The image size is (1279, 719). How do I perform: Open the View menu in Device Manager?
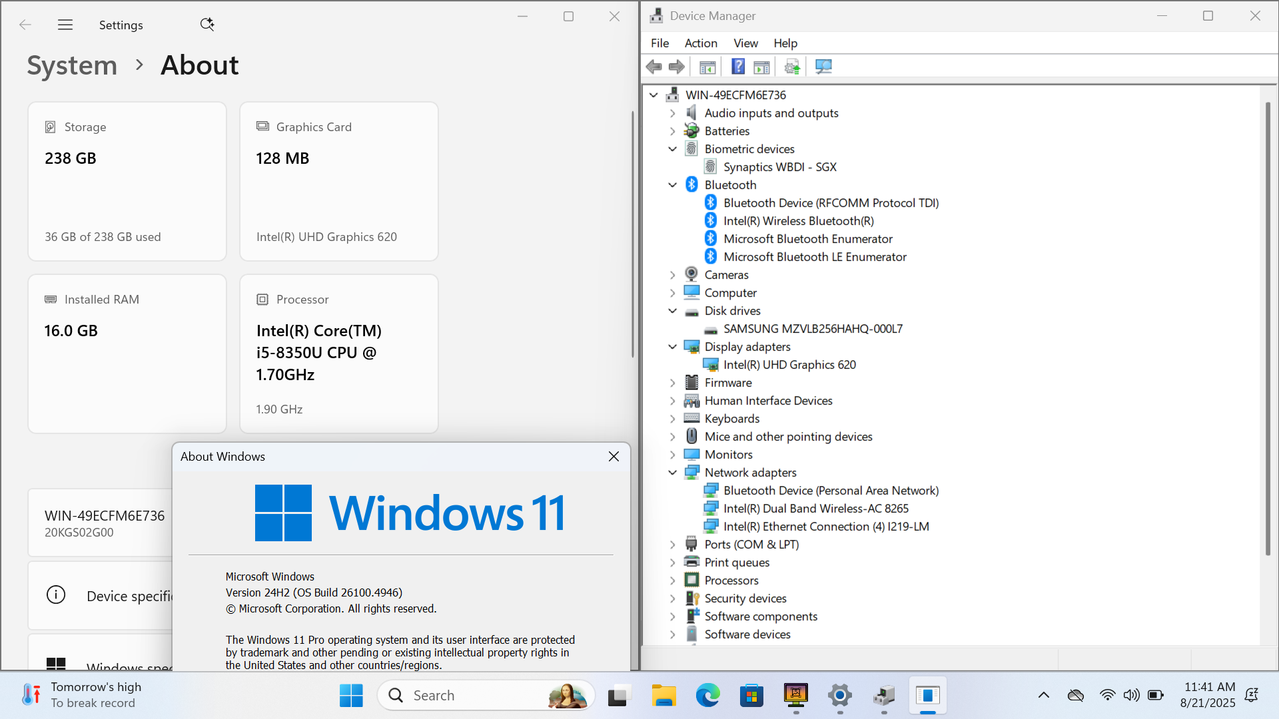tap(745, 43)
